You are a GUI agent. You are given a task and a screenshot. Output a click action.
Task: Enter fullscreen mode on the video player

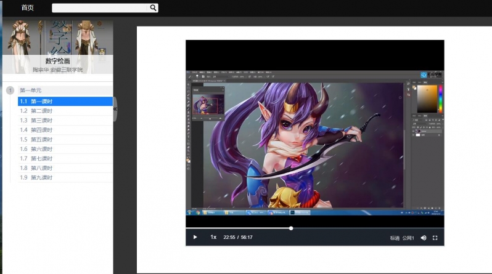pos(435,238)
